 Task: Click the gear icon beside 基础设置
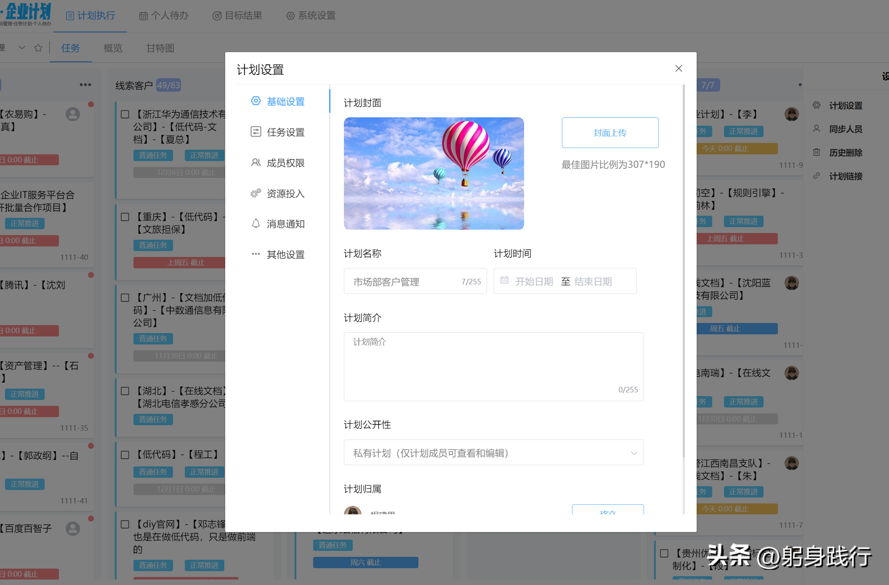coord(256,101)
